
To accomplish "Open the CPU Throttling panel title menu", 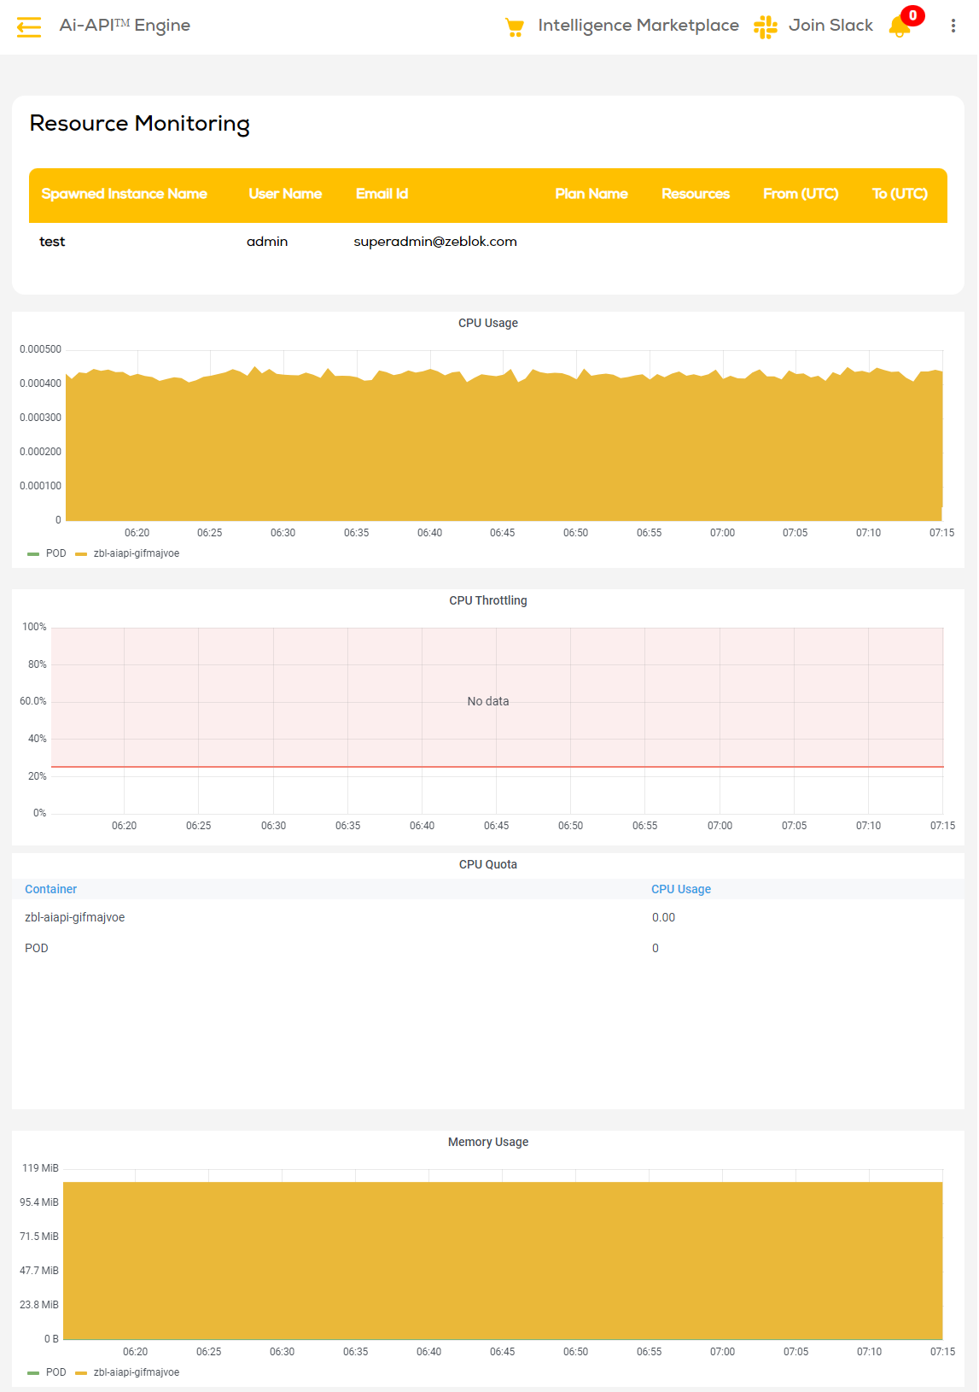I will click(487, 600).
